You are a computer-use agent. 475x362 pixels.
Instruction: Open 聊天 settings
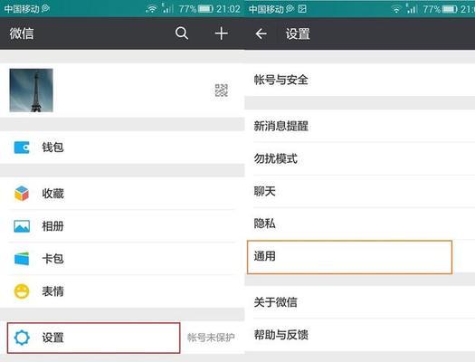click(x=359, y=191)
